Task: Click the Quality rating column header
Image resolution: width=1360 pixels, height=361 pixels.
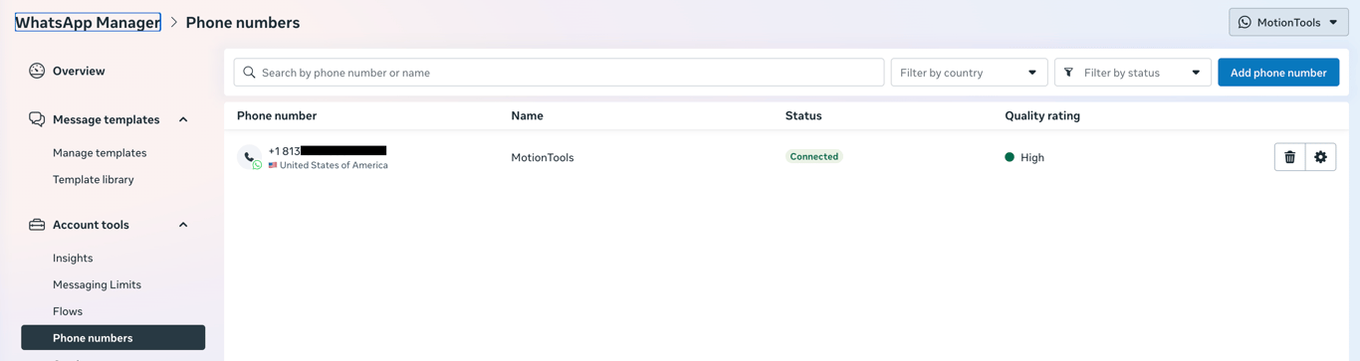Action: point(1042,115)
